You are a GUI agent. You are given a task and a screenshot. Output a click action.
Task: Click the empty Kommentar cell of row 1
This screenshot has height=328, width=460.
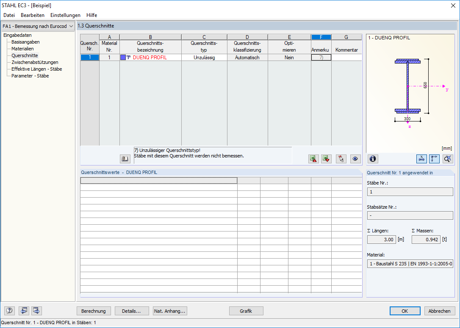[x=347, y=58]
